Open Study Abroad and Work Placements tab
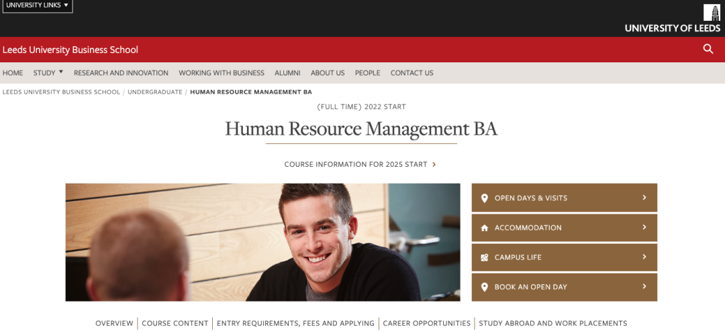The width and height of the screenshot is (725, 333). (553, 324)
